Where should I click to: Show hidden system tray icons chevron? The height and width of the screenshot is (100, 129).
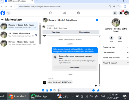(x=73, y=96)
